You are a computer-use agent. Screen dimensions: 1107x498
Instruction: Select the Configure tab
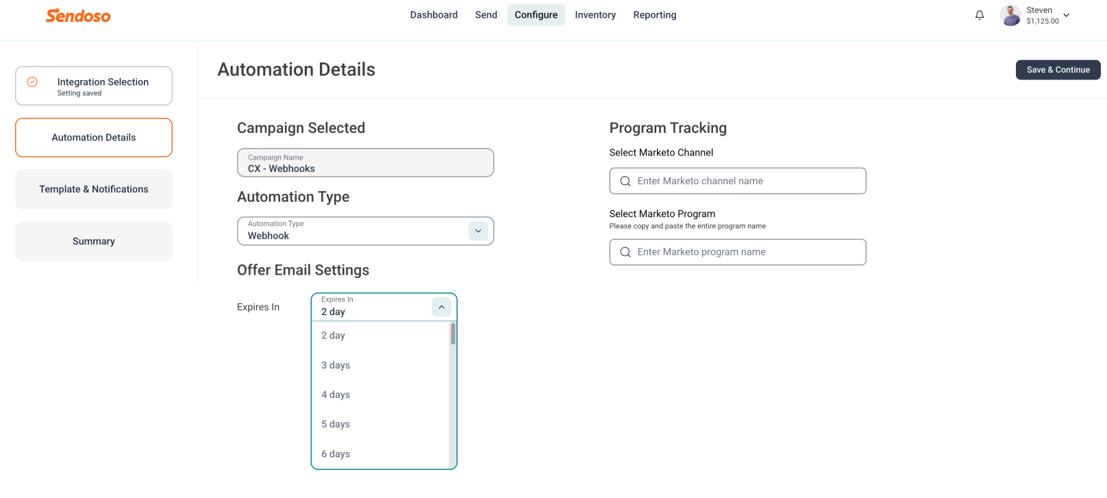pos(536,15)
